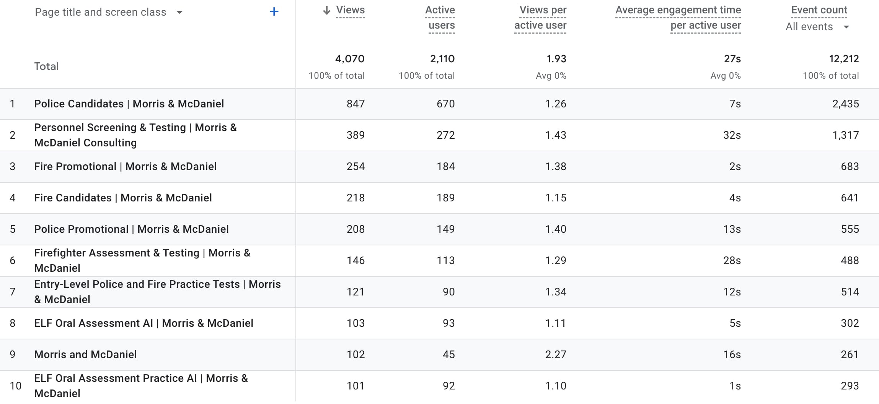
Task: Click the blue plus add-dimension icon
Action: tap(274, 12)
